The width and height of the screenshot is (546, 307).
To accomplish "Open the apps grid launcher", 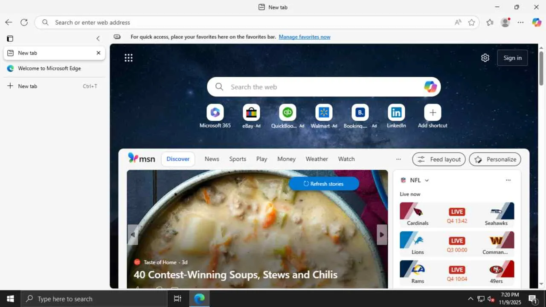I will coord(128,58).
